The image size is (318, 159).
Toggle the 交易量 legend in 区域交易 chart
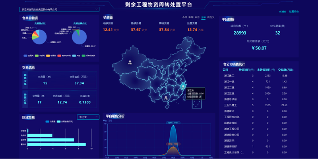point(50,122)
